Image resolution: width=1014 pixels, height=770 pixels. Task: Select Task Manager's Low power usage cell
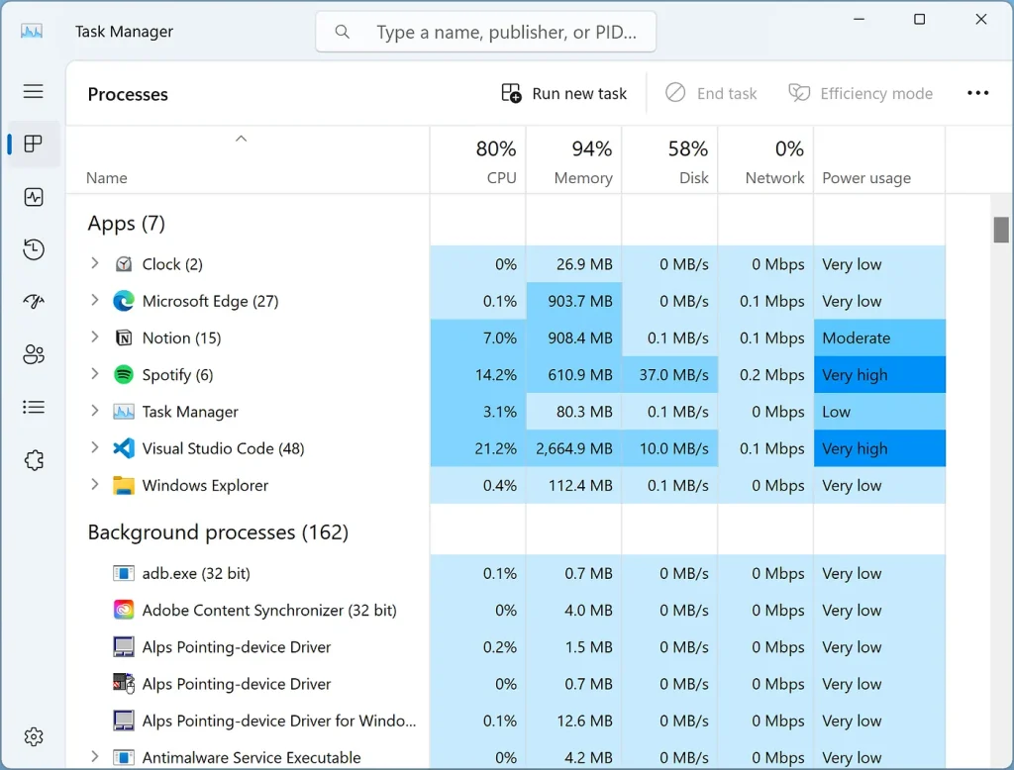[x=879, y=411]
